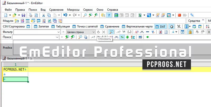The width and height of the screenshot is (211, 107).
Task: Click the green lines wrap icon
Action: tap(116, 15)
